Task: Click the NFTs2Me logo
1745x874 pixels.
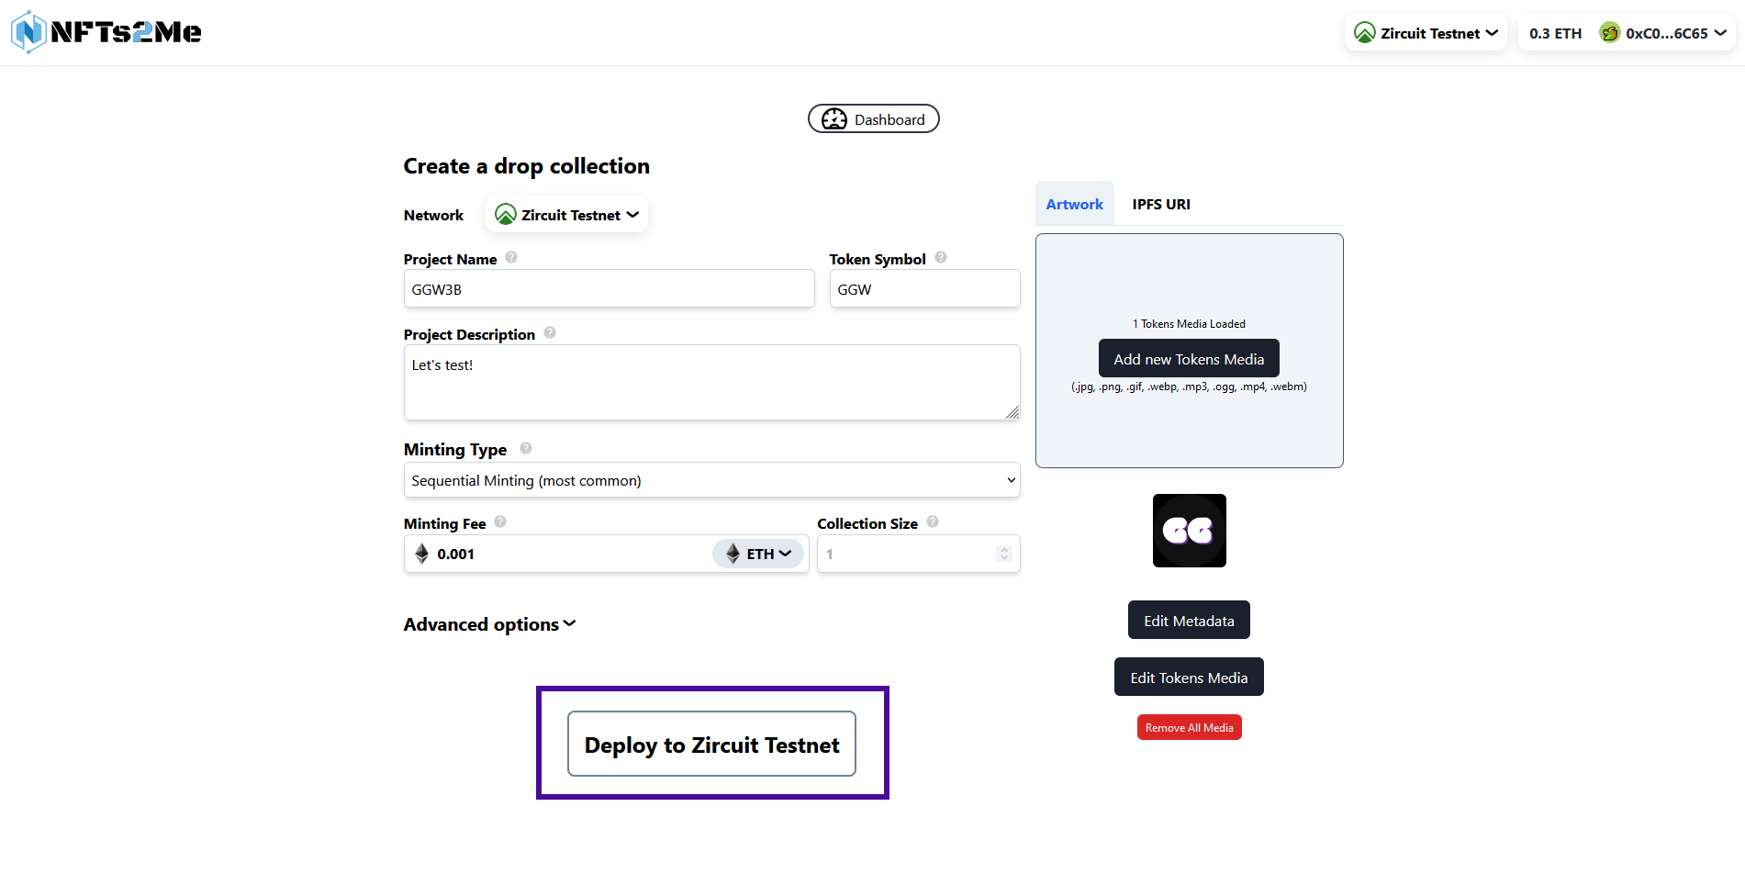Action: click(x=106, y=32)
